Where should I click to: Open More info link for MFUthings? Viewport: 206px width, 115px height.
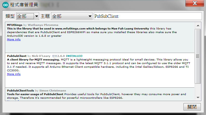point(14,40)
